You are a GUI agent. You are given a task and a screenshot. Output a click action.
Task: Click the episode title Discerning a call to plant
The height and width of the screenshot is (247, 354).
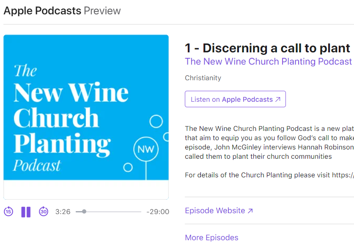click(x=268, y=48)
